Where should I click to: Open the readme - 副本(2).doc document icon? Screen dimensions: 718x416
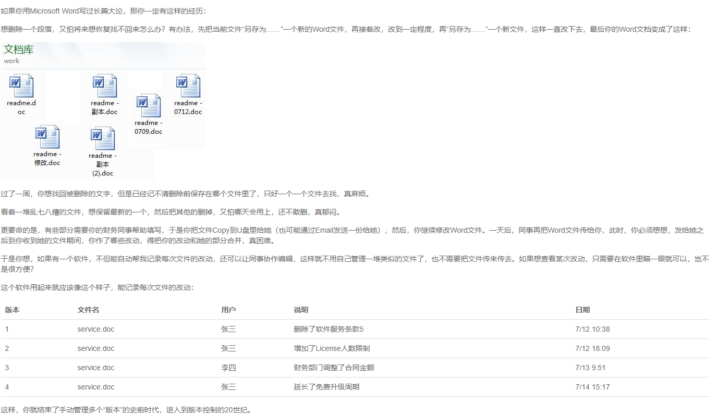(x=102, y=138)
